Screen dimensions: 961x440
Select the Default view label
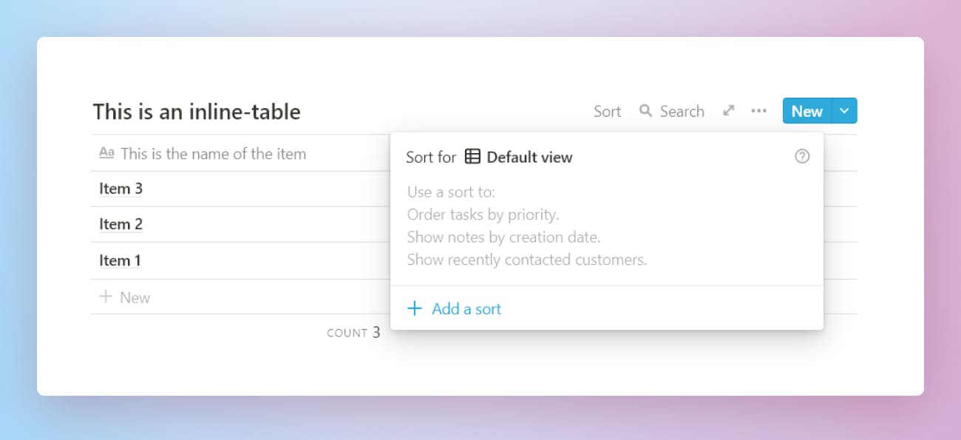[529, 157]
